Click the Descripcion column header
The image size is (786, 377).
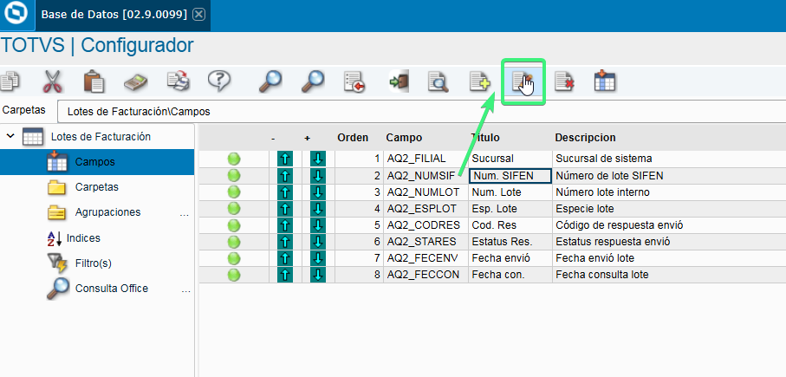(x=585, y=137)
